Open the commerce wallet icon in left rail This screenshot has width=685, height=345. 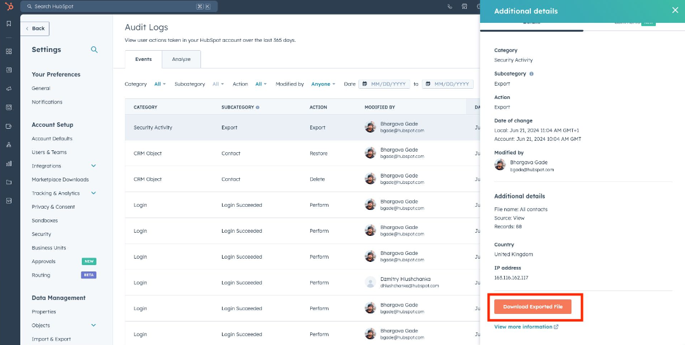(9, 126)
